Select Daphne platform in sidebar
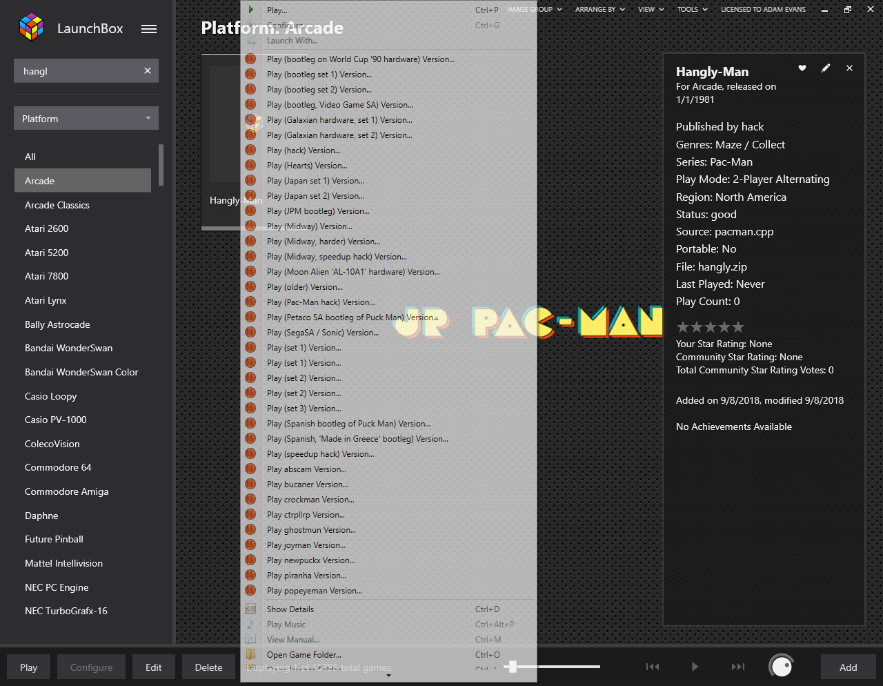883x686 pixels. [x=83, y=516]
